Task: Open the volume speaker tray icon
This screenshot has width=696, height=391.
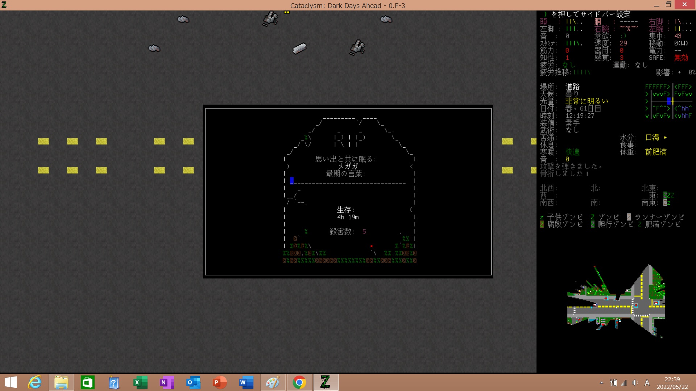Action: (635, 383)
